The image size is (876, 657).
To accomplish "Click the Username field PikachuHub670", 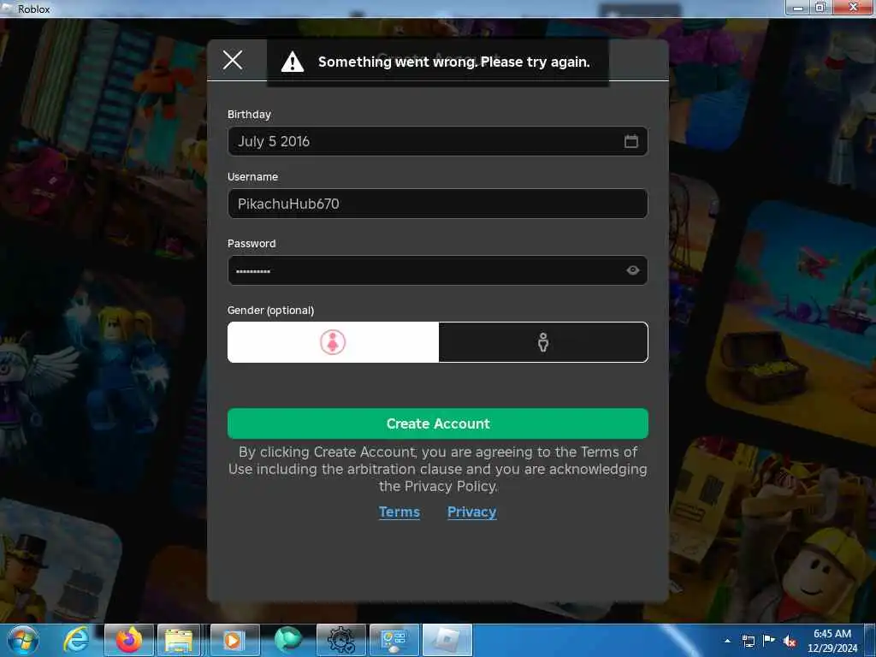I will coord(437,204).
